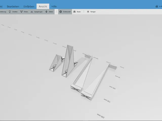Switch to the Einfärben tab
The height and width of the screenshot is (121, 162).
point(29,7)
